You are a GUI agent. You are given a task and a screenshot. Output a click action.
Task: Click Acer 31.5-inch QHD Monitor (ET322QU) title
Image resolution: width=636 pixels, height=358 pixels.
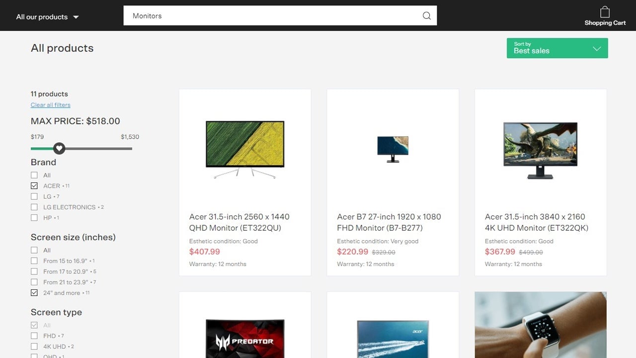[239, 222]
